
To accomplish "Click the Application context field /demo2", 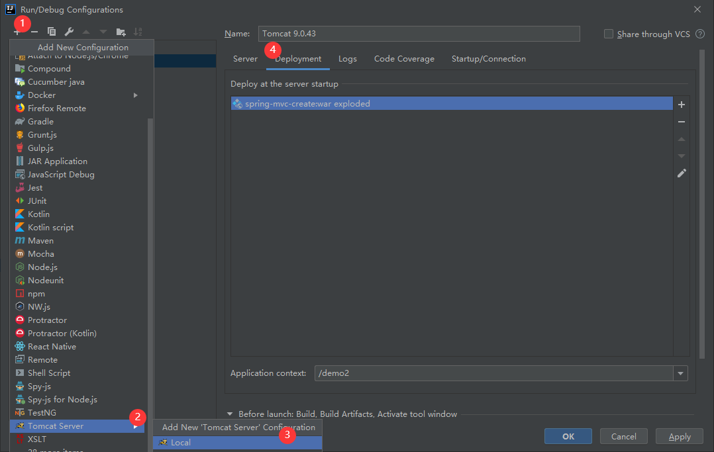I will 494,373.
